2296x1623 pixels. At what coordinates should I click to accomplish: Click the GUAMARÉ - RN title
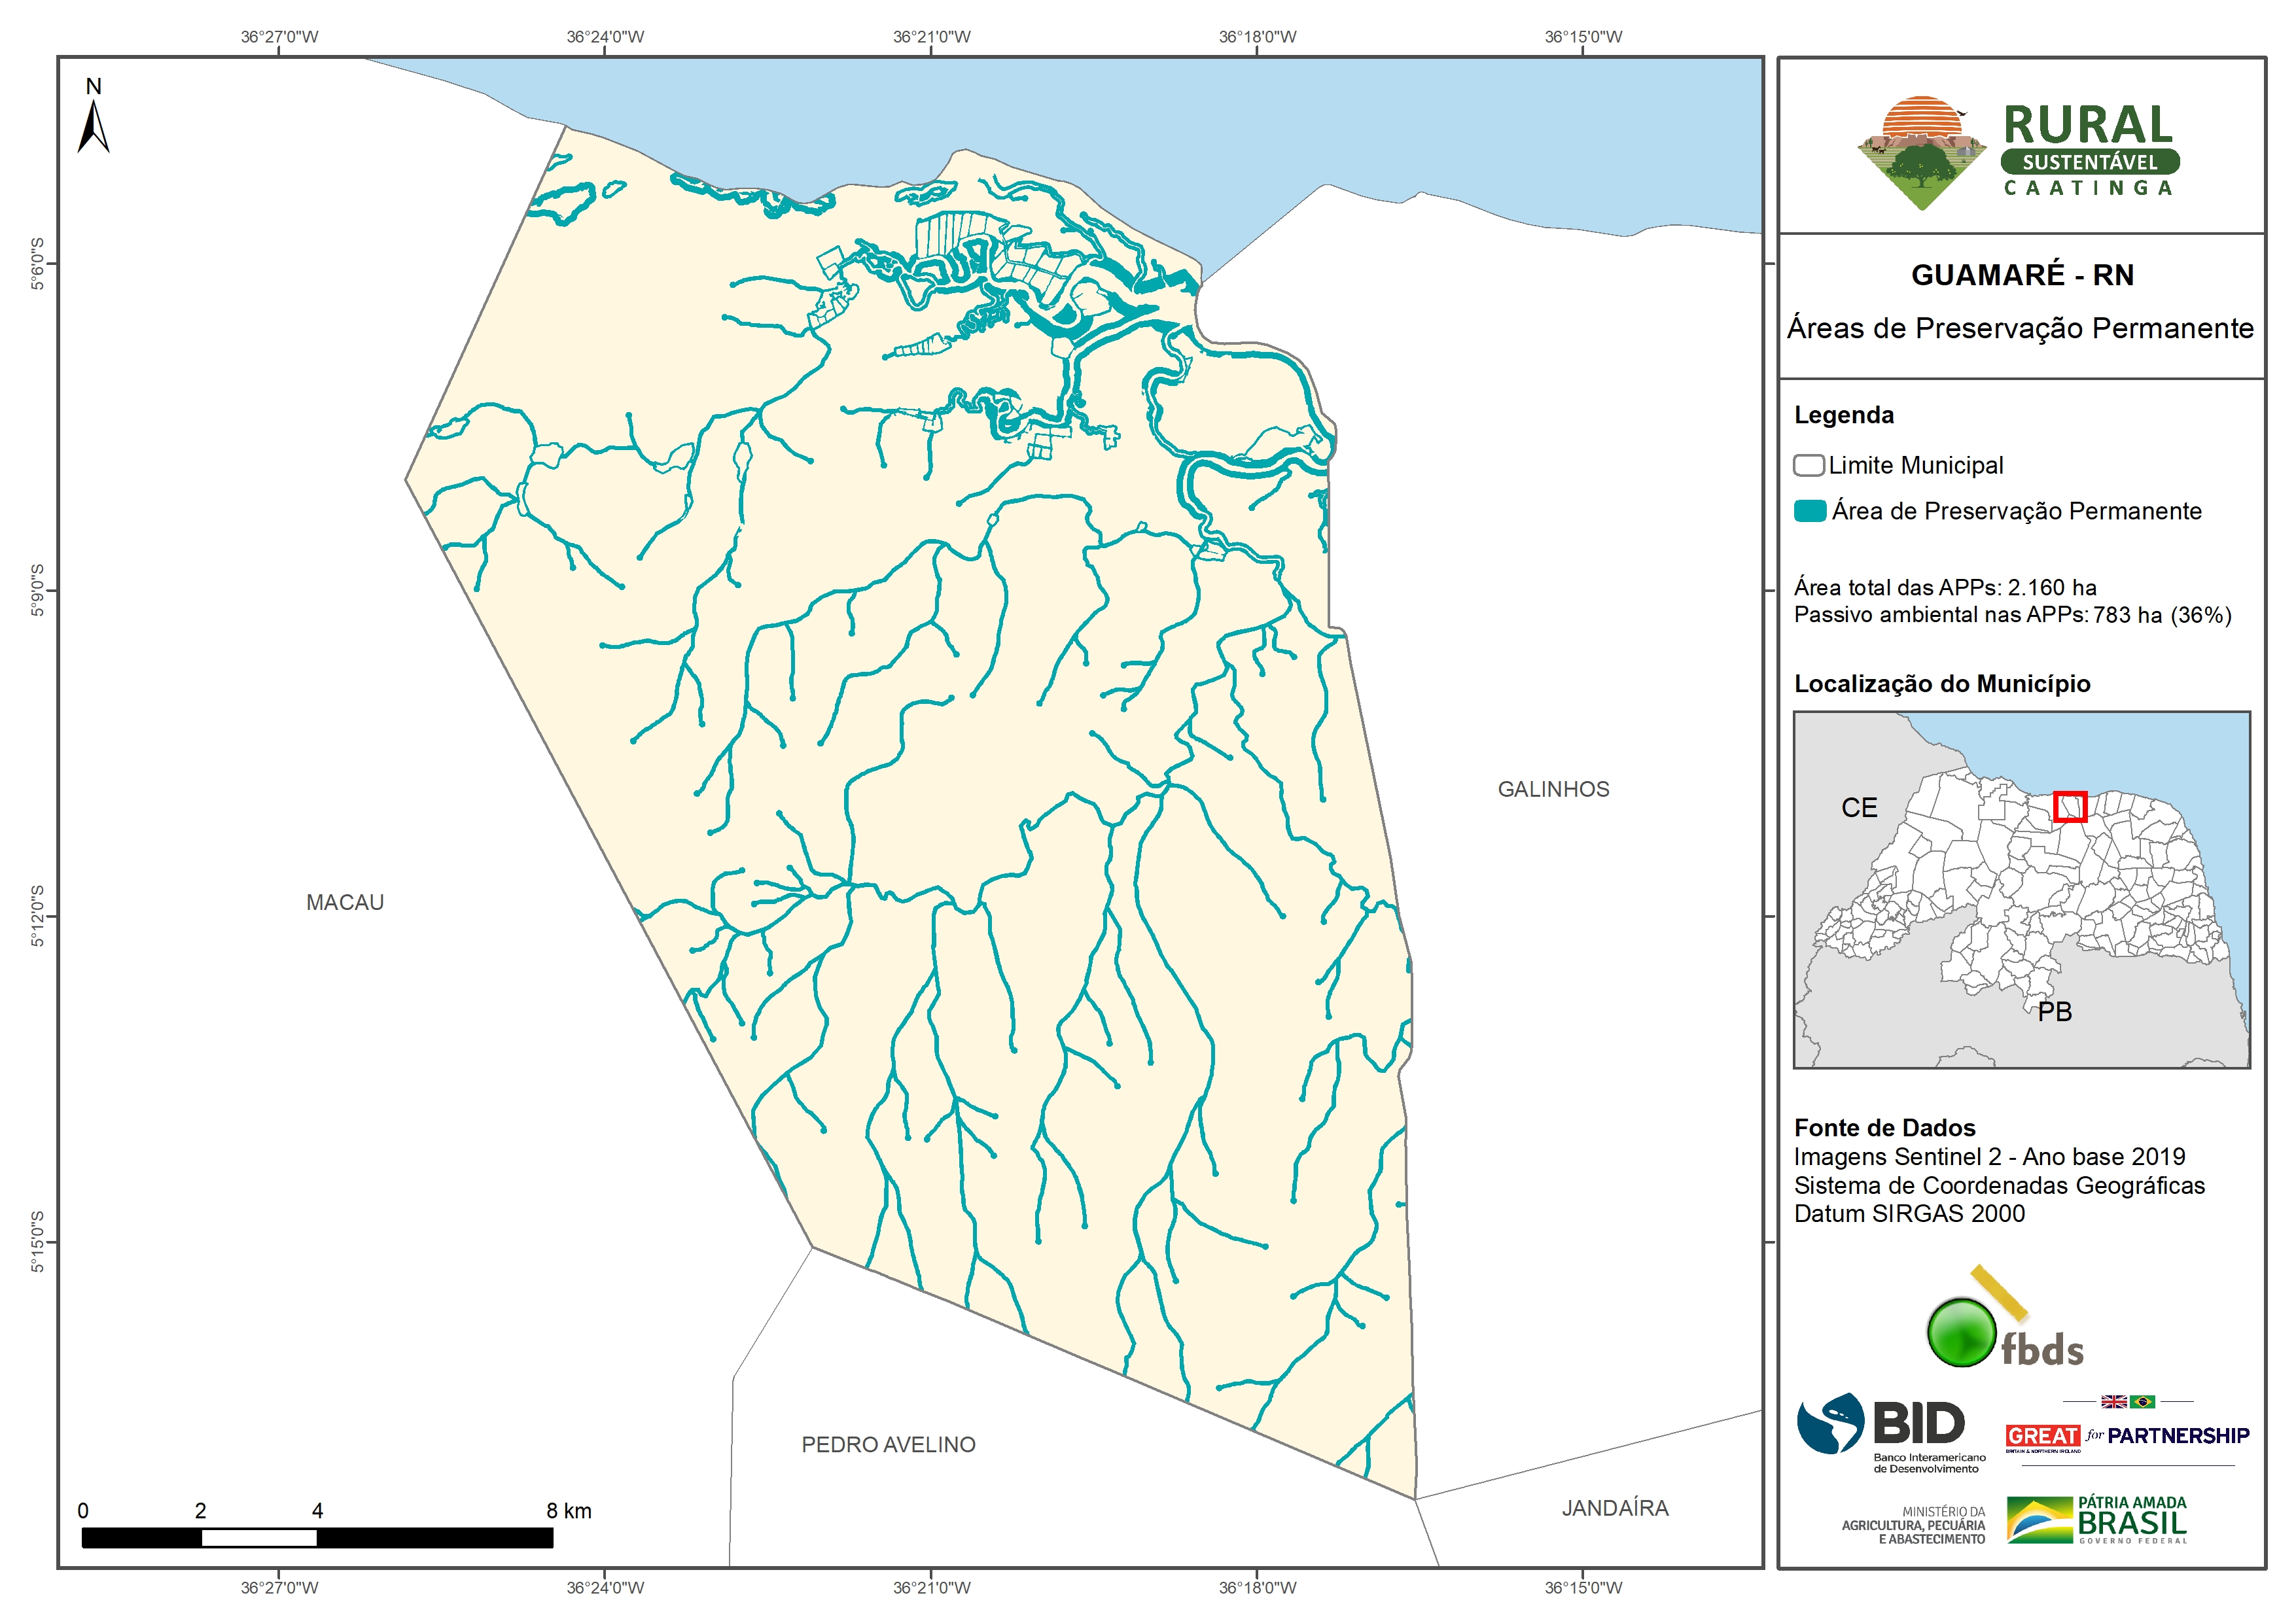[2022, 275]
